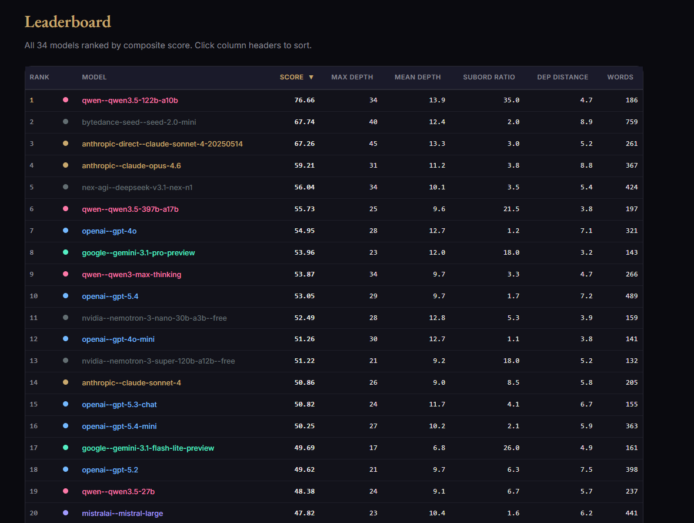Click tan dot beside claude-opus-4.6

click(65, 165)
